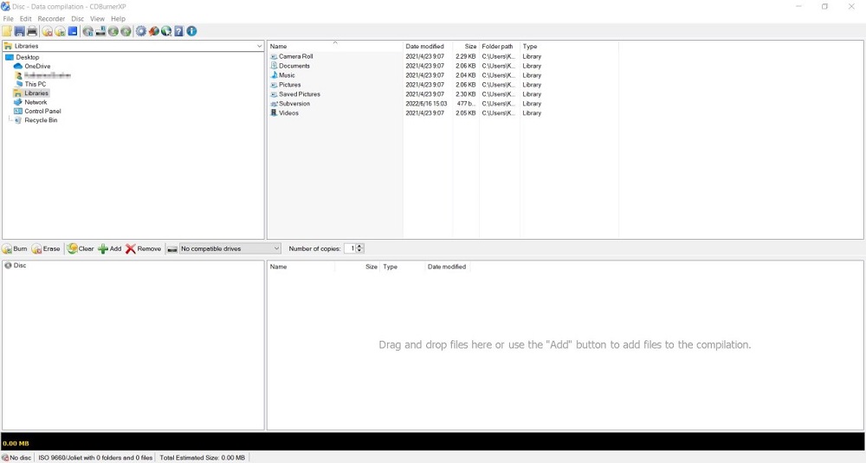Click the drive information toolbar icon
The height and width of the screenshot is (463, 866).
click(x=100, y=31)
